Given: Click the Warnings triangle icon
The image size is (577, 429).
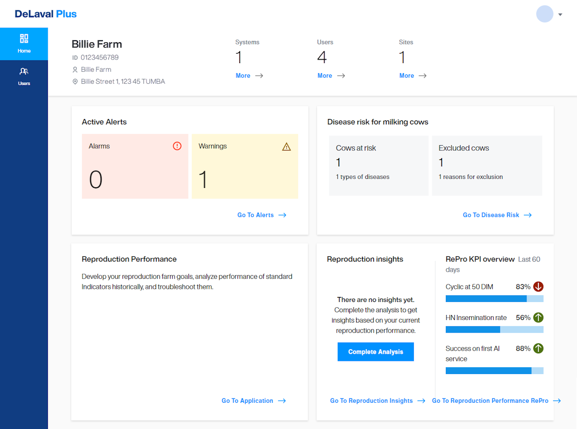Looking at the screenshot, I should click(286, 146).
